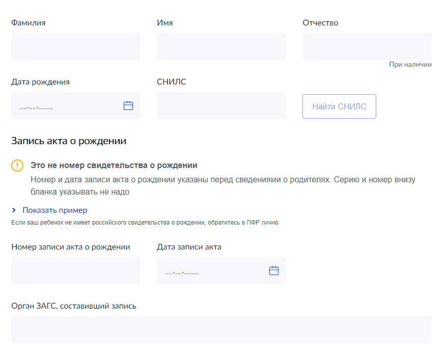Open the birth date calendar picker
This screenshot has width=445, height=357.
(x=128, y=106)
